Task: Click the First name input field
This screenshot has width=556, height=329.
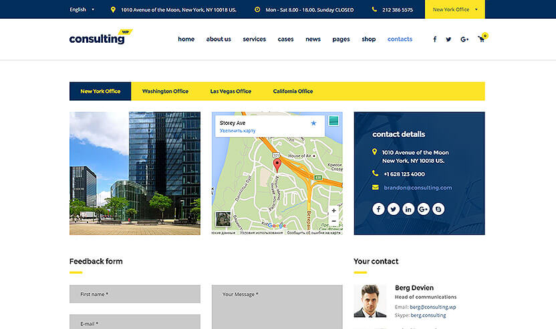Action: pos(134,294)
